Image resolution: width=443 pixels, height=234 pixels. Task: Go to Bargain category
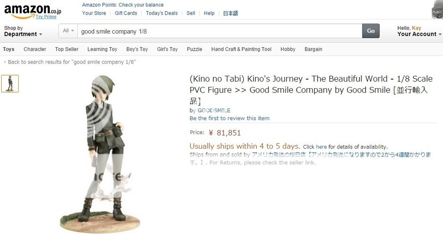pyautogui.click(x=313, y=49)
